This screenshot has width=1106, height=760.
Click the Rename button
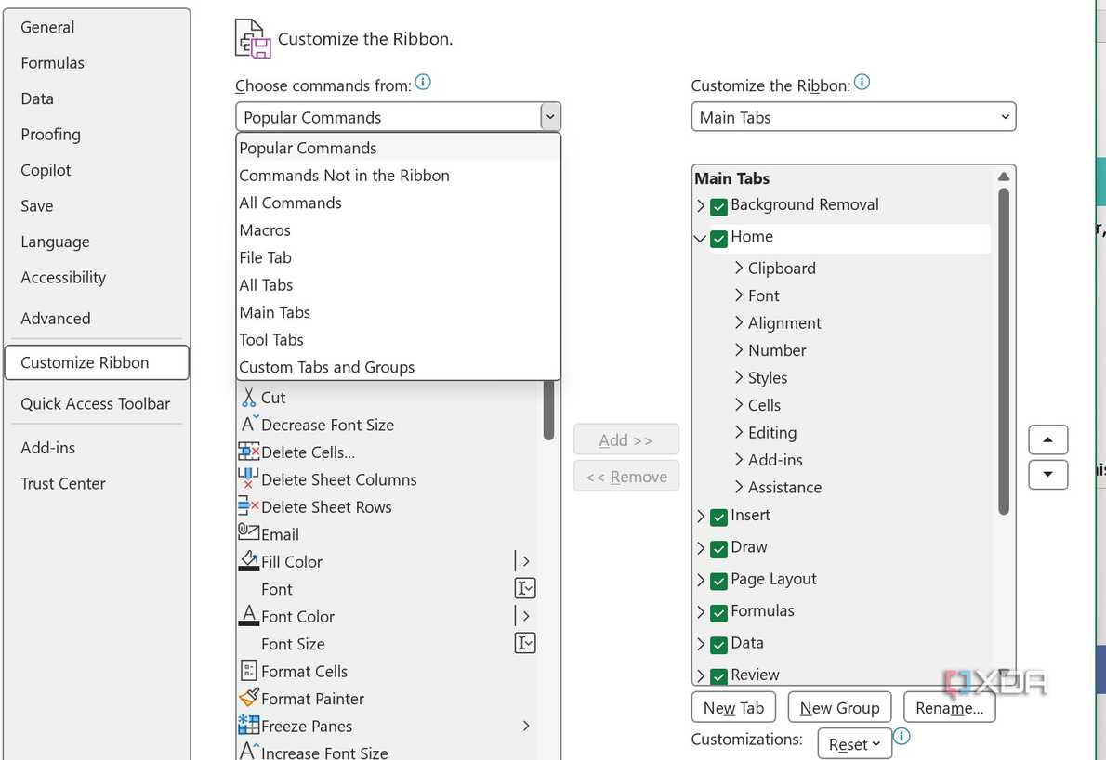950,708
